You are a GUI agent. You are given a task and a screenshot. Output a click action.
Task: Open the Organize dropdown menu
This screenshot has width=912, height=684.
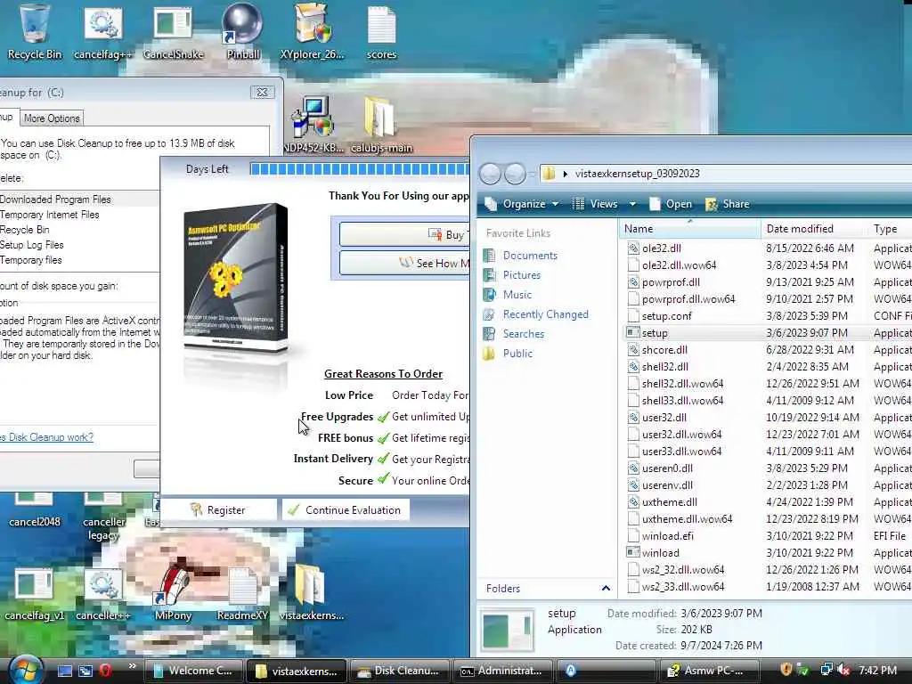click(522, 204)
